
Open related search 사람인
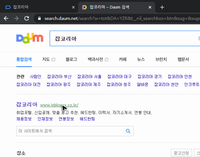(36, 76)
